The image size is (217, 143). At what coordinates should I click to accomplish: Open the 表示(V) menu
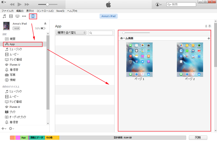30,11
